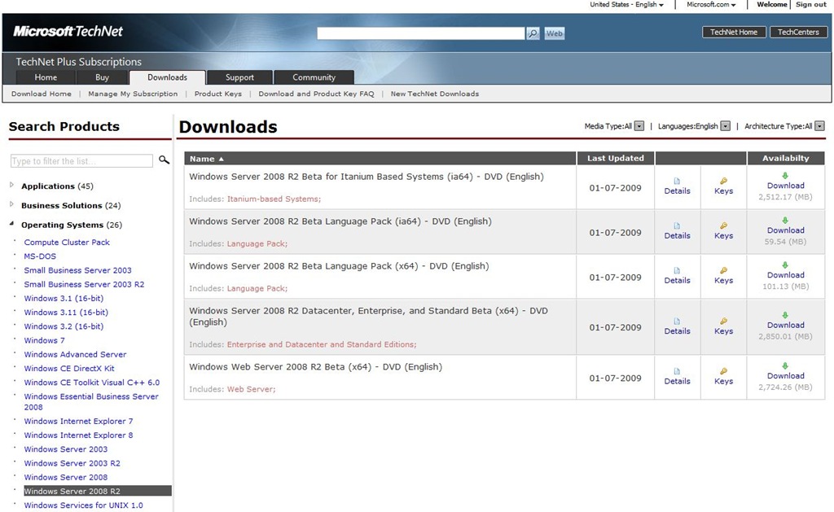Expand the Business Solutions category
The width and height of the screenshot is (834, 512).
point(11,204)
